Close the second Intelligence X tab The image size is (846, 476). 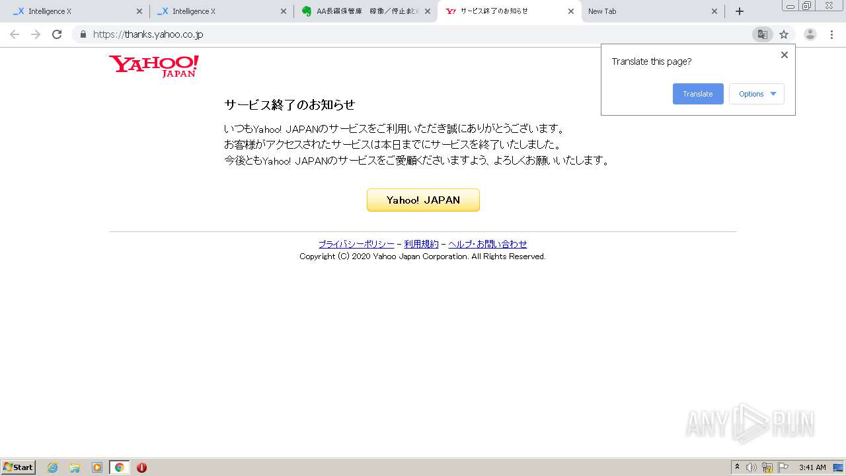pyautogui.click(x=284, y=11)
